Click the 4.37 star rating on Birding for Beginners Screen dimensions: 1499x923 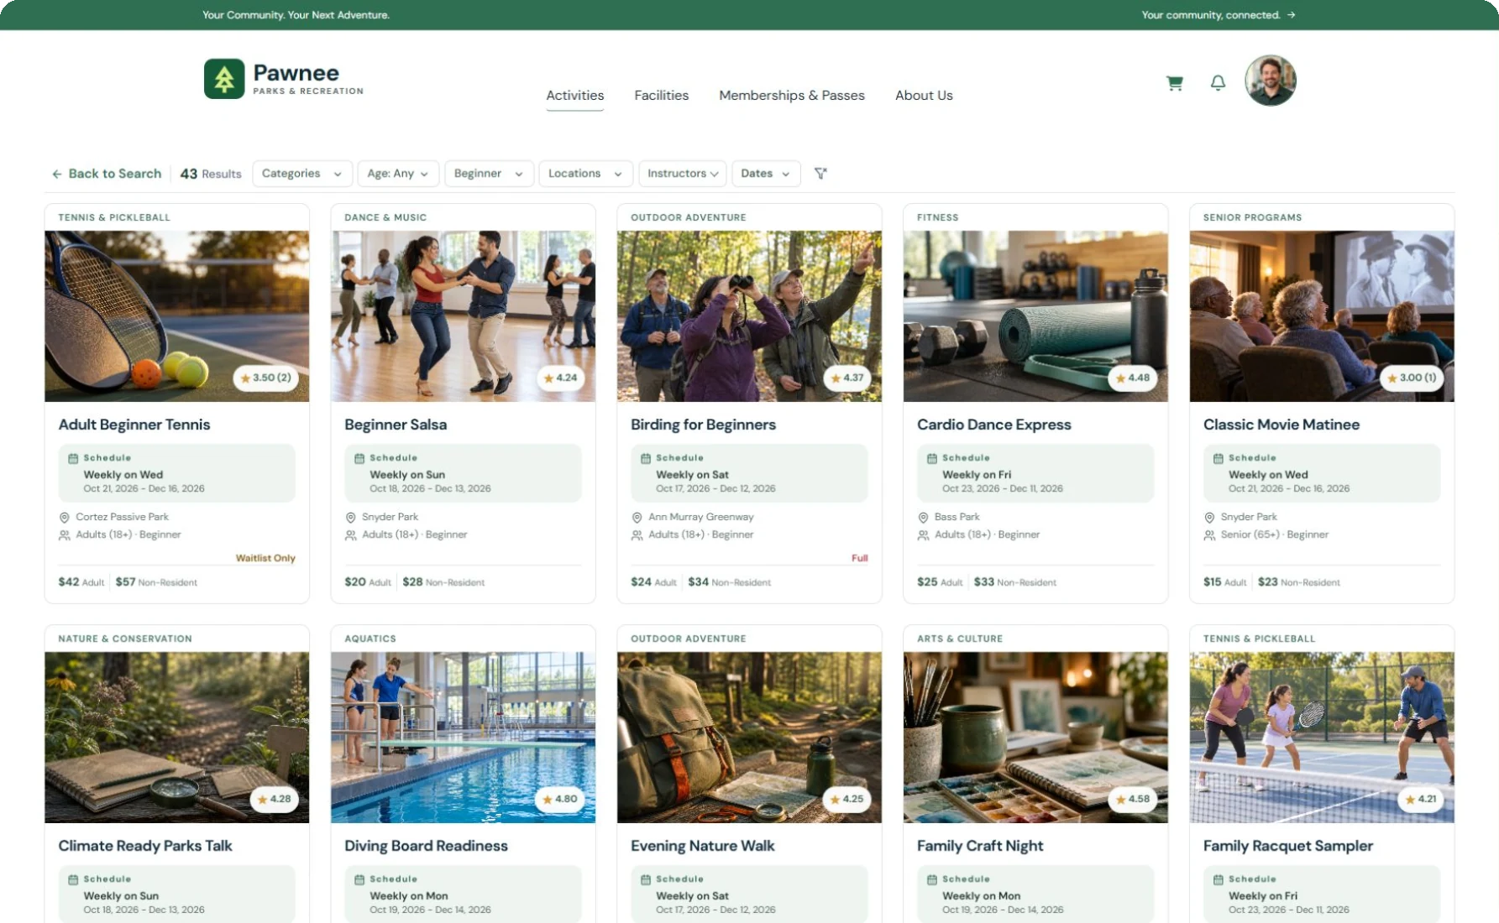point(846,378)
